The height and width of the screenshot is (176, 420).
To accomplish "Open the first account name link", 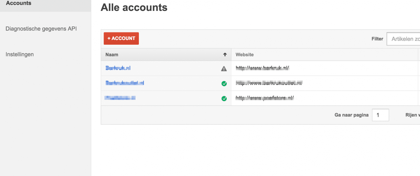I will click(x=118, y=68).
